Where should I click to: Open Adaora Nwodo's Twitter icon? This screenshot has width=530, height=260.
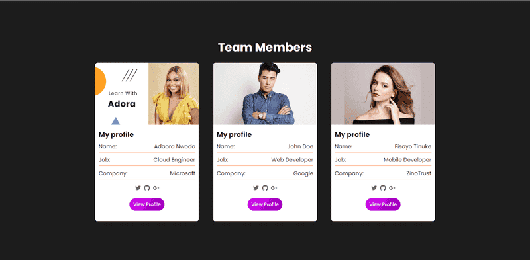pos(138,188)
